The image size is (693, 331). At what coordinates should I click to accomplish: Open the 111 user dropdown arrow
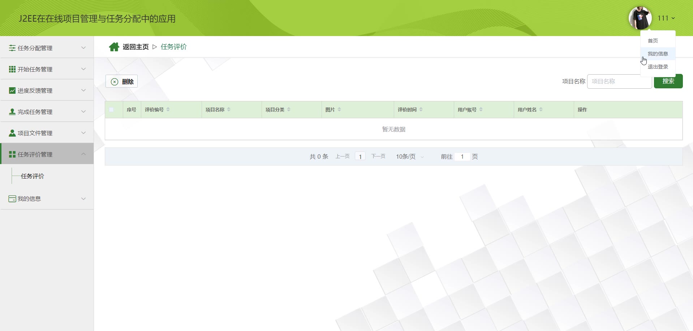[673, 18]
